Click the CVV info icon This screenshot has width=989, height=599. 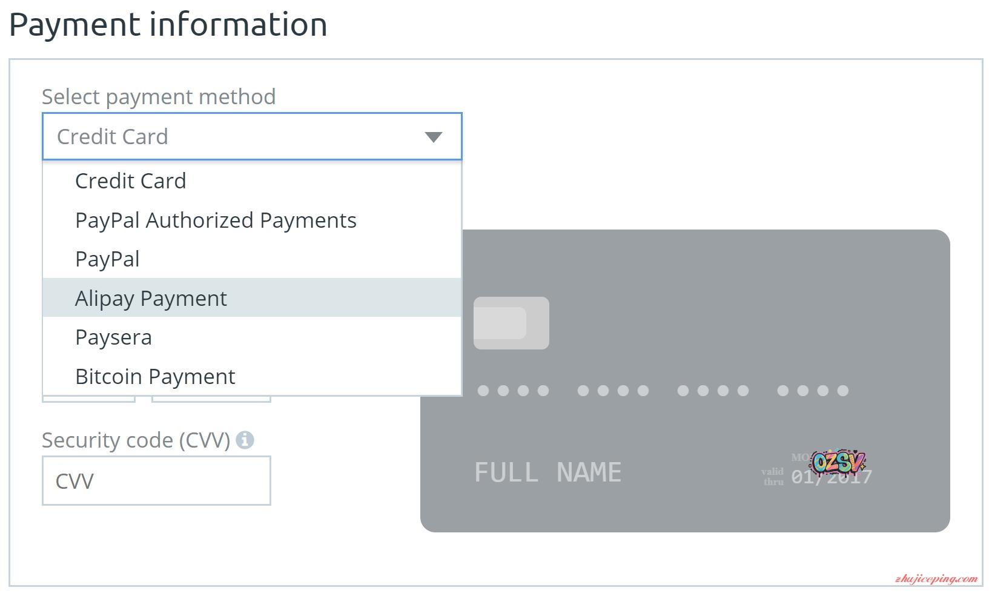click(245, 440)
